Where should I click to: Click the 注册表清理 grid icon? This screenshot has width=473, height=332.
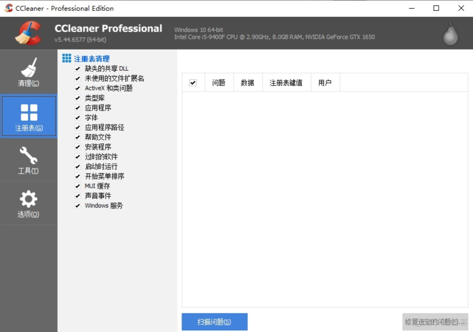[x=66, y=58]
